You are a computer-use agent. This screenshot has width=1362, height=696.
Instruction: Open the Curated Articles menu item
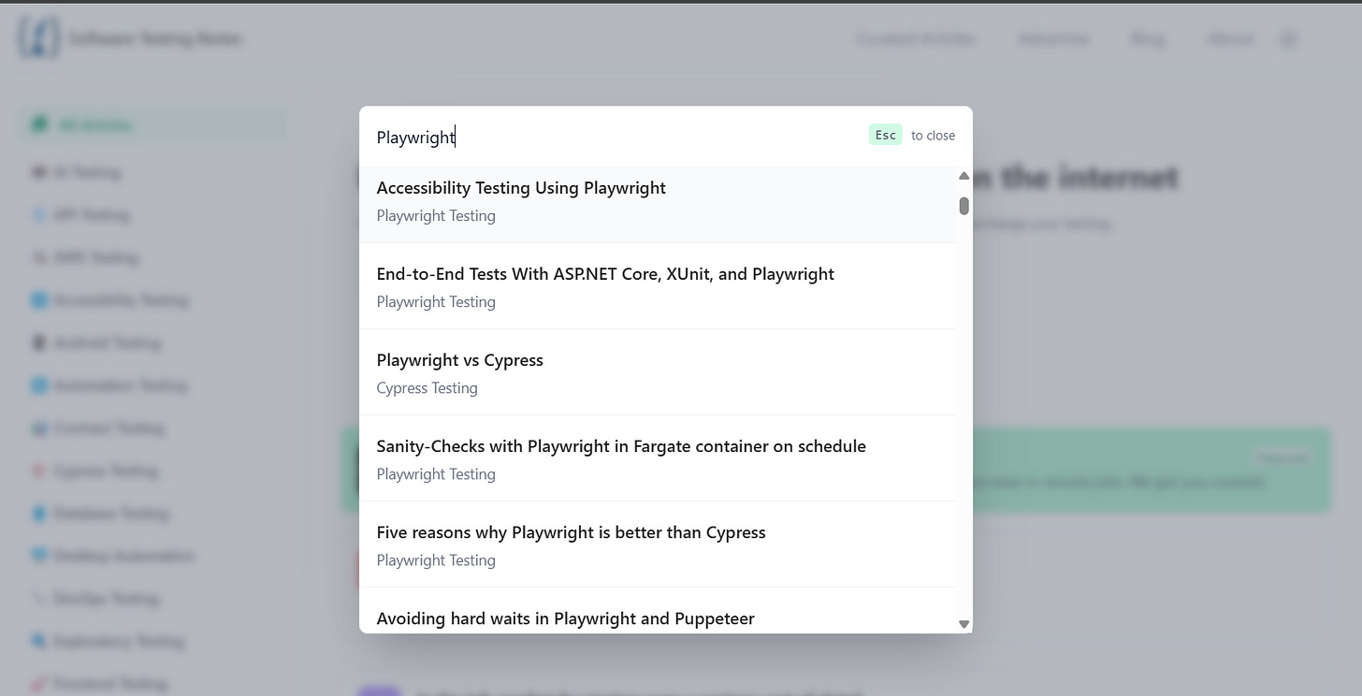[915, 39]
